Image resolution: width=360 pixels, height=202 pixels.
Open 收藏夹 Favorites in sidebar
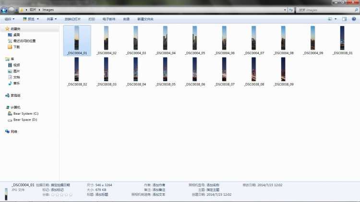(x=15, y=29)
